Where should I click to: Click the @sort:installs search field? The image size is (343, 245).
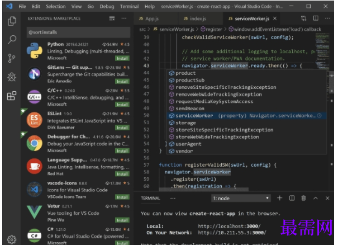[78, 32]
